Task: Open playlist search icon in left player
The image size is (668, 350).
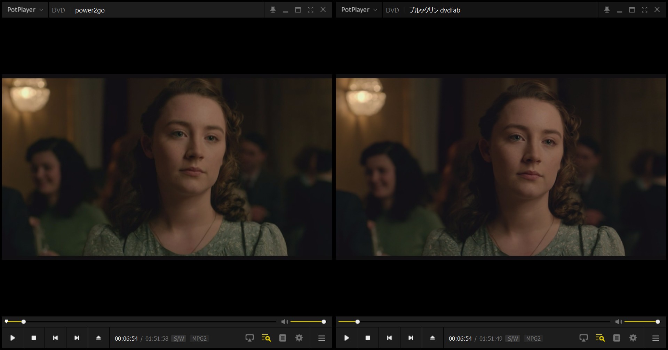Action: coord(266,338)
